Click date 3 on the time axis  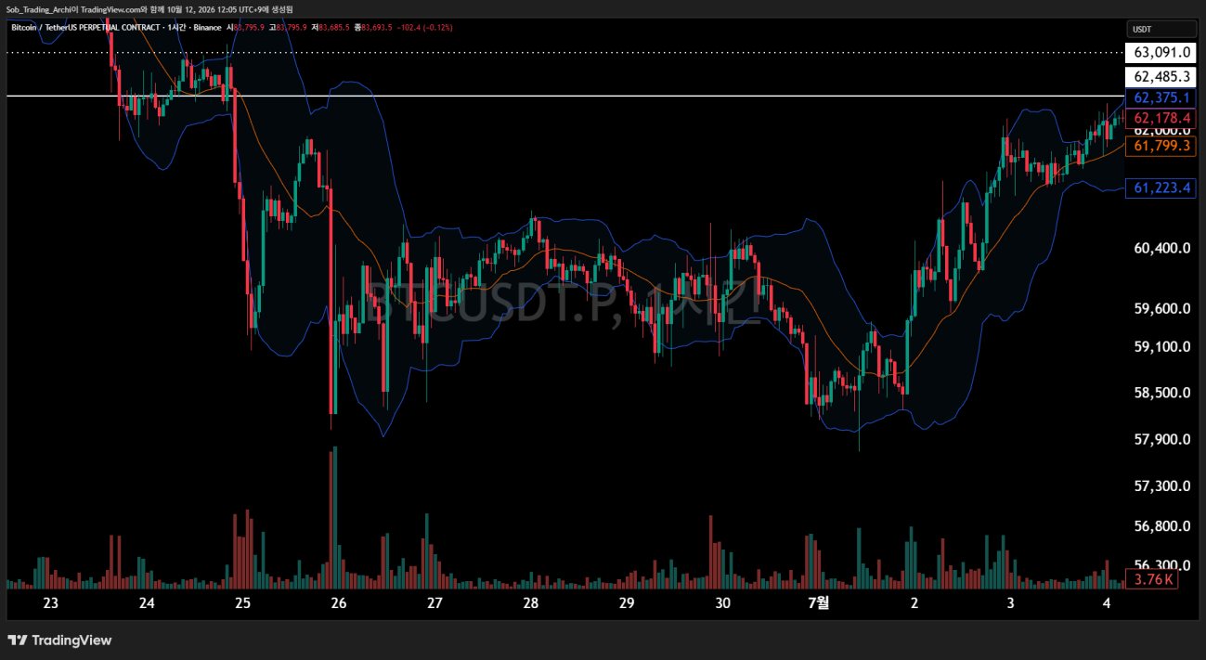pyautogui.click(x=1011, y=603)
